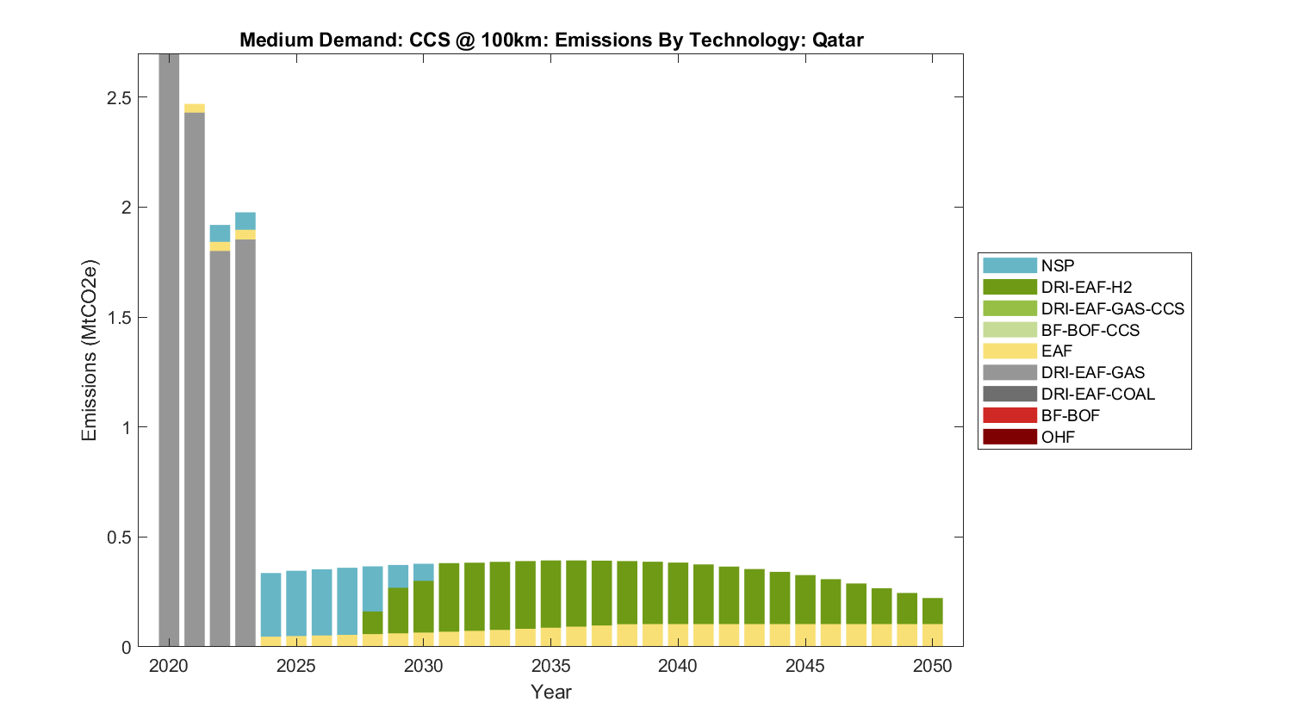Select the 'Emissions (MtCO2e)' y-axis label
Image resolution: width=1292 pixels, height=727 pixels.
pyautogui.click(x=89, y=350)
